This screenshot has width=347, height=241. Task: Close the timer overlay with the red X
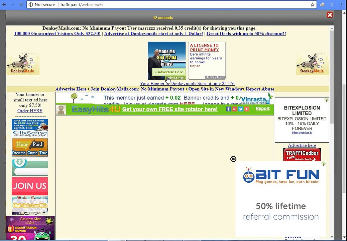[330, 15]
